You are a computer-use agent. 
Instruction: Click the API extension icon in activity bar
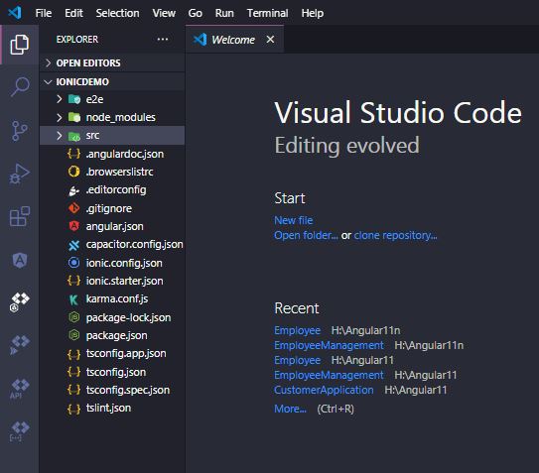click(x=20, y=388)
